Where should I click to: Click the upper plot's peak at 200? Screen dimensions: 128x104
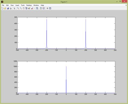pos(86,19)
